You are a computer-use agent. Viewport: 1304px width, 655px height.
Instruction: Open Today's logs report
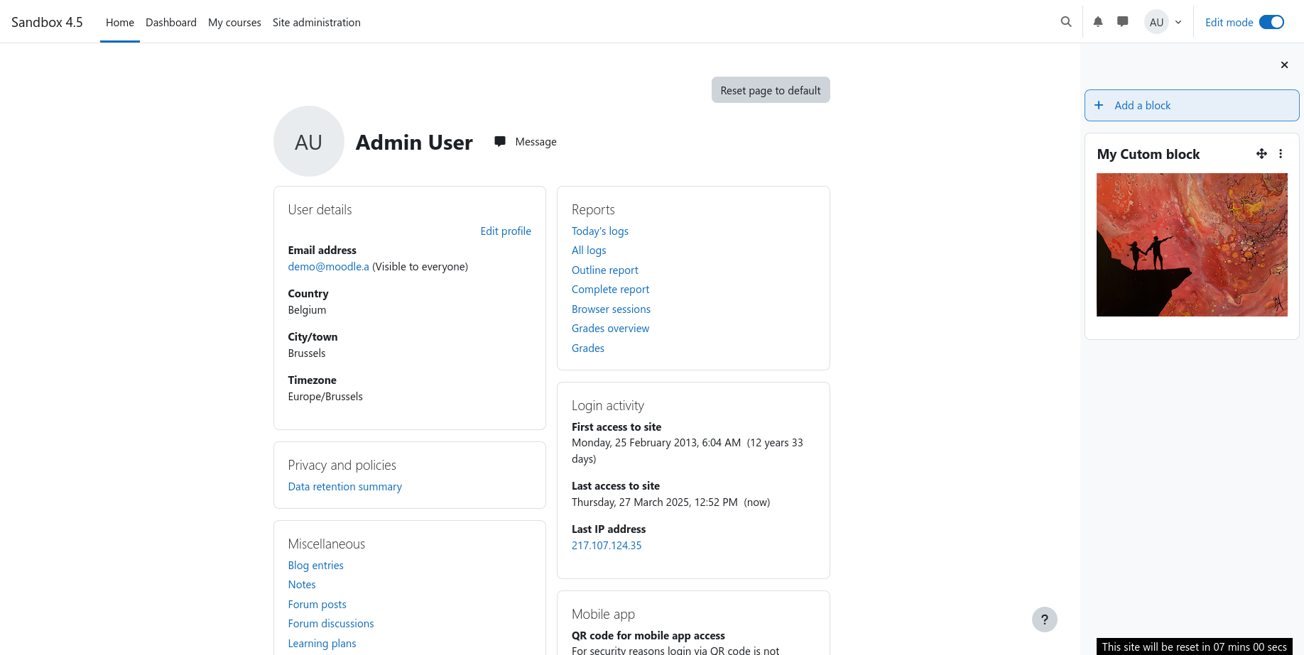point(600,231)
